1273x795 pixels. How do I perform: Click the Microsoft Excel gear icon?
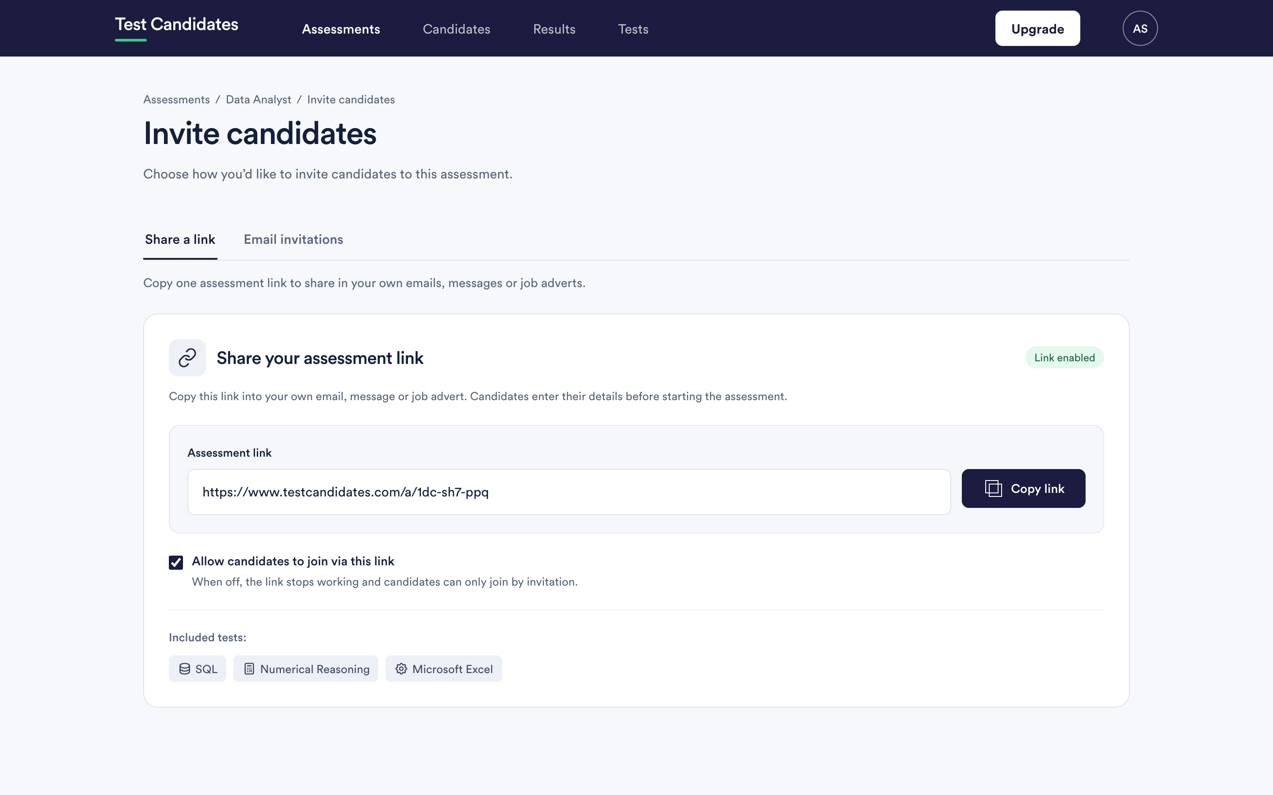pos(401,669)
